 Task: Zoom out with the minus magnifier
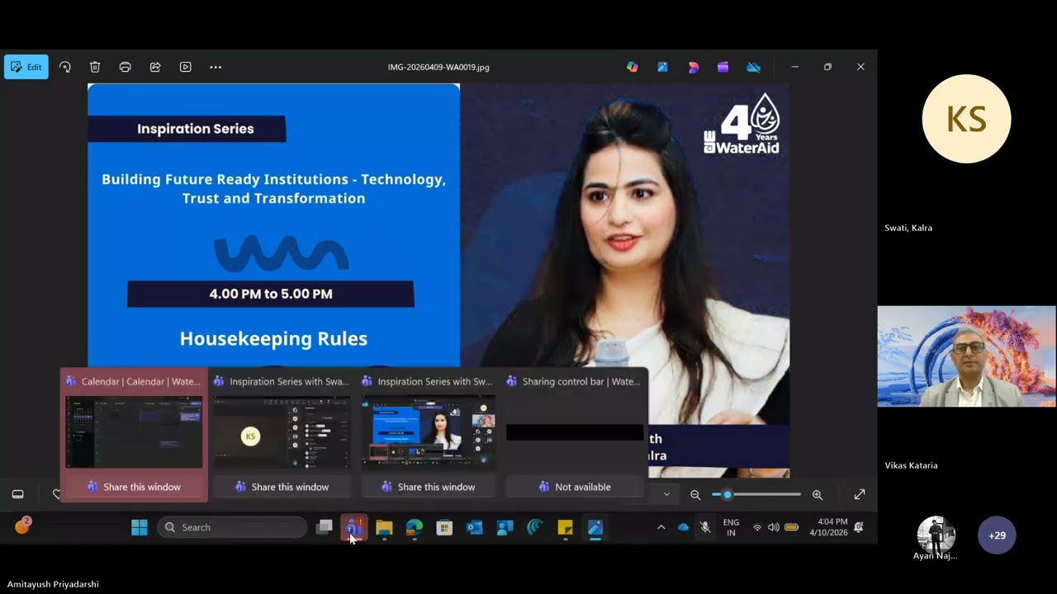pos(695,494)
